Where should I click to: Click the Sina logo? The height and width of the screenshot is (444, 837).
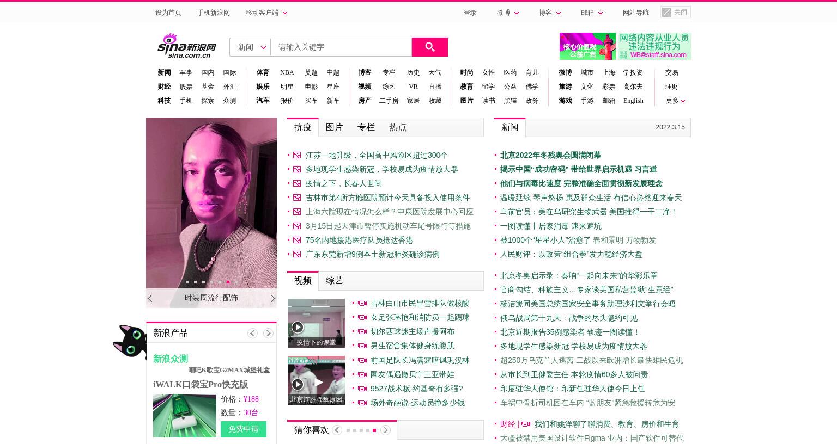pos(187,46)
